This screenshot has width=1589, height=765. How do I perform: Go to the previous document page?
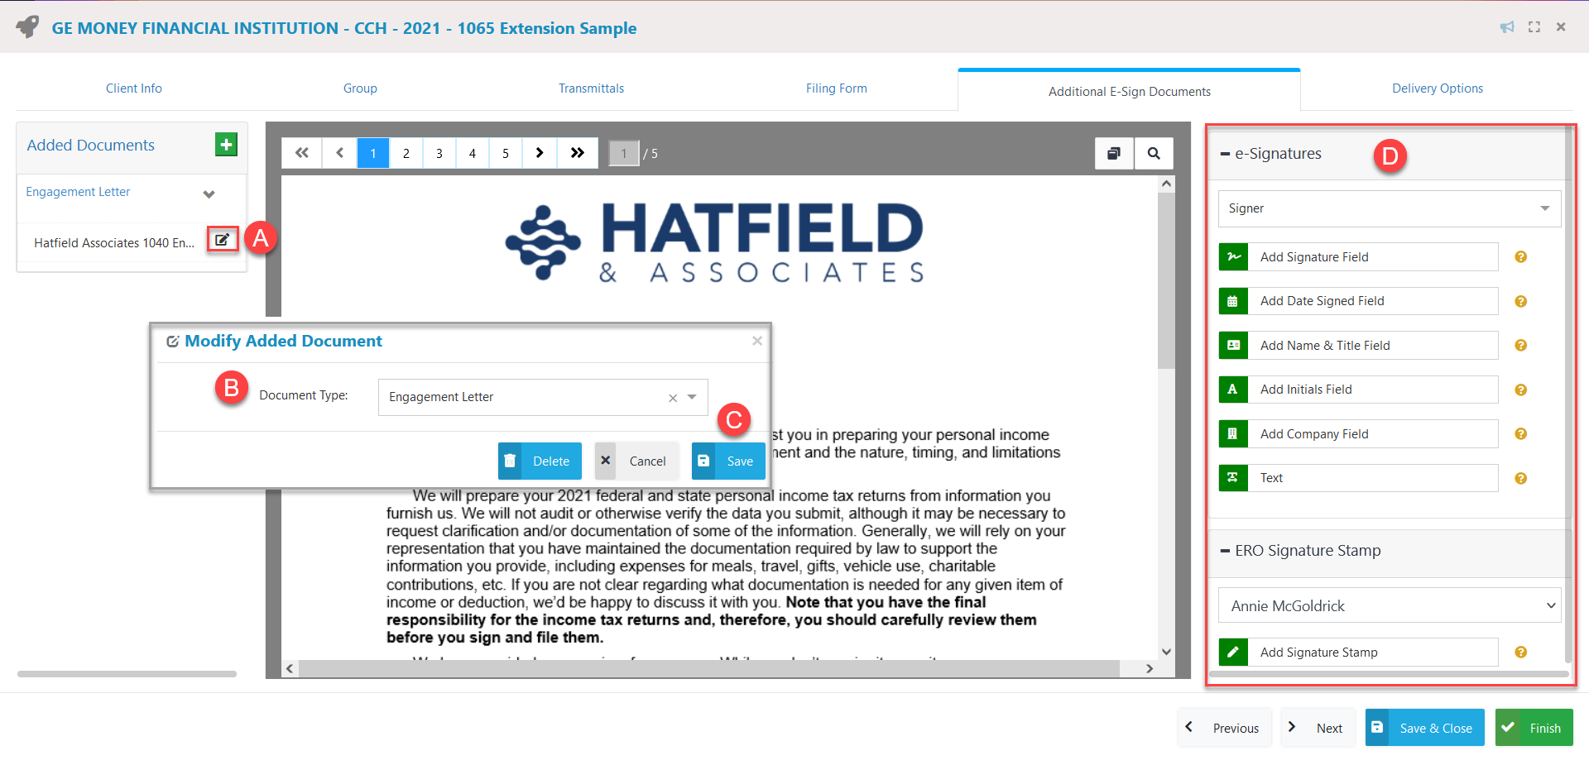(x=339, y=153)
